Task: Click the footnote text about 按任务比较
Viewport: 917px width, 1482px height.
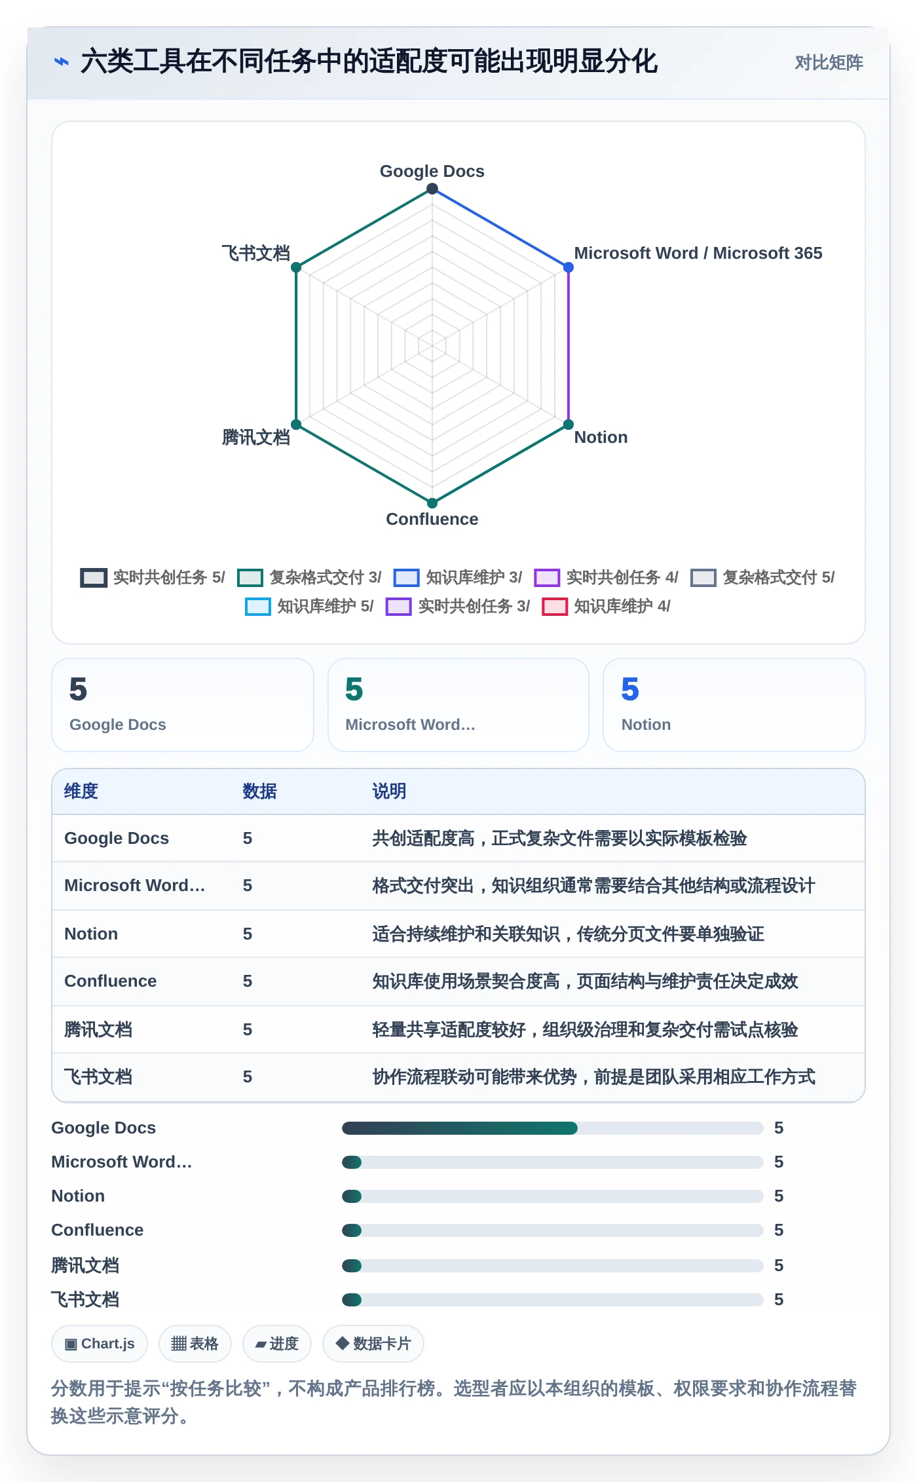Action: (454, 1402)
